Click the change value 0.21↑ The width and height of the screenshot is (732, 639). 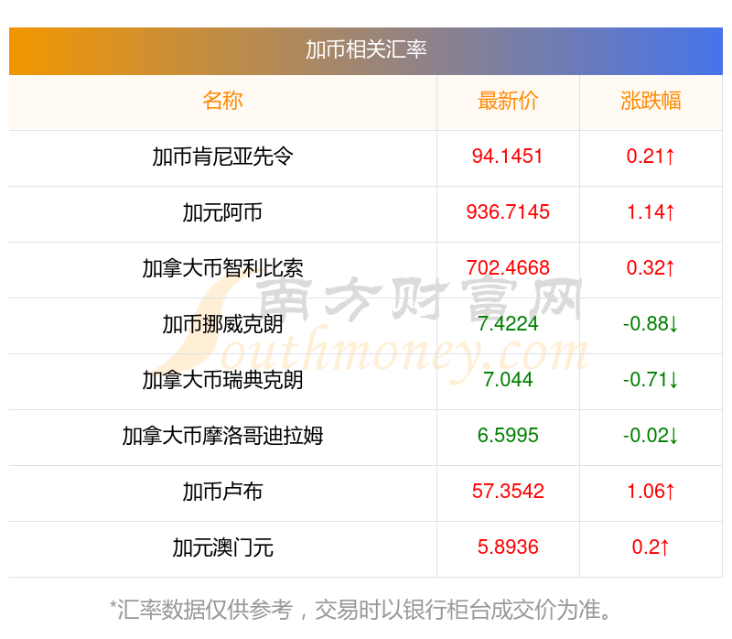[x=651, y=157]
